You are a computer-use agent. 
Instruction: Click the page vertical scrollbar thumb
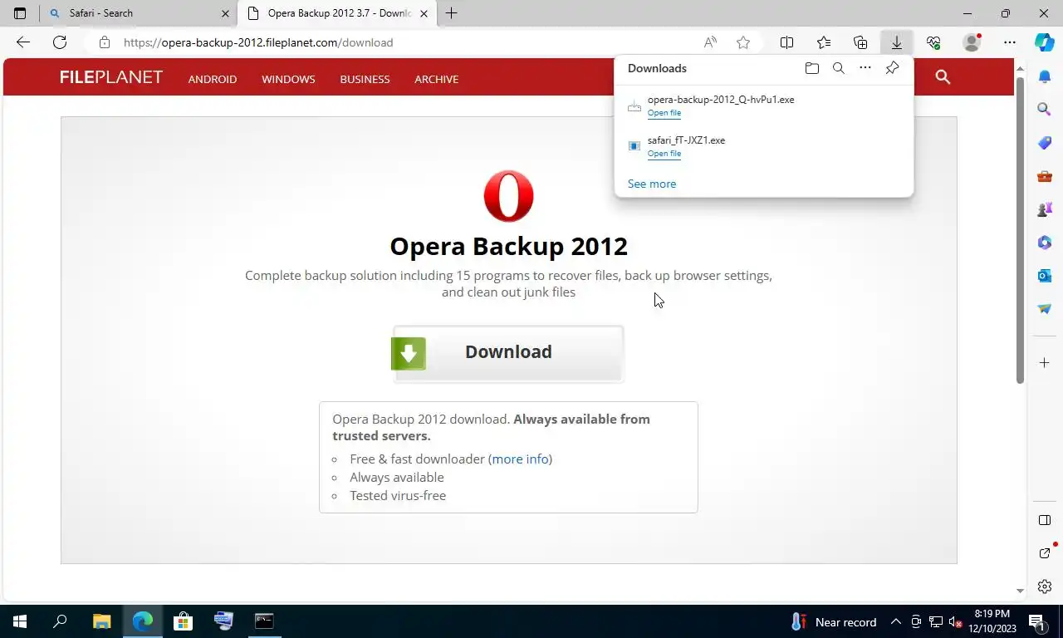1021,228
